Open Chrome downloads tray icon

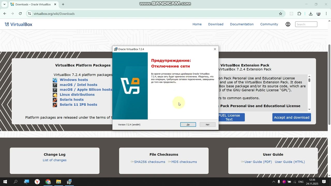click(x=311, y=14)
